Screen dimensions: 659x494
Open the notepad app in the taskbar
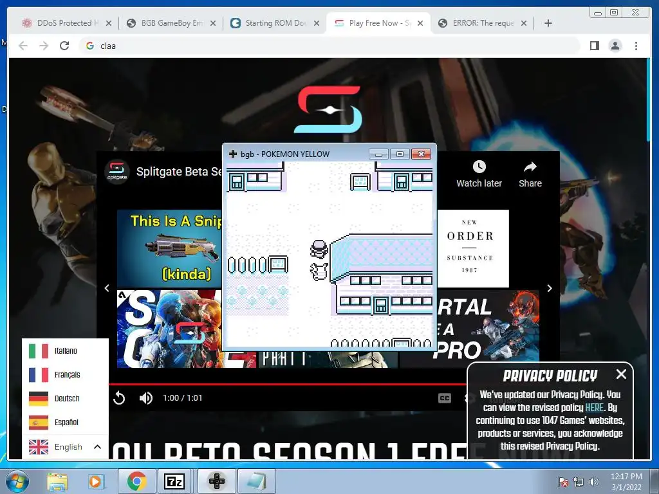coord(257,481)
